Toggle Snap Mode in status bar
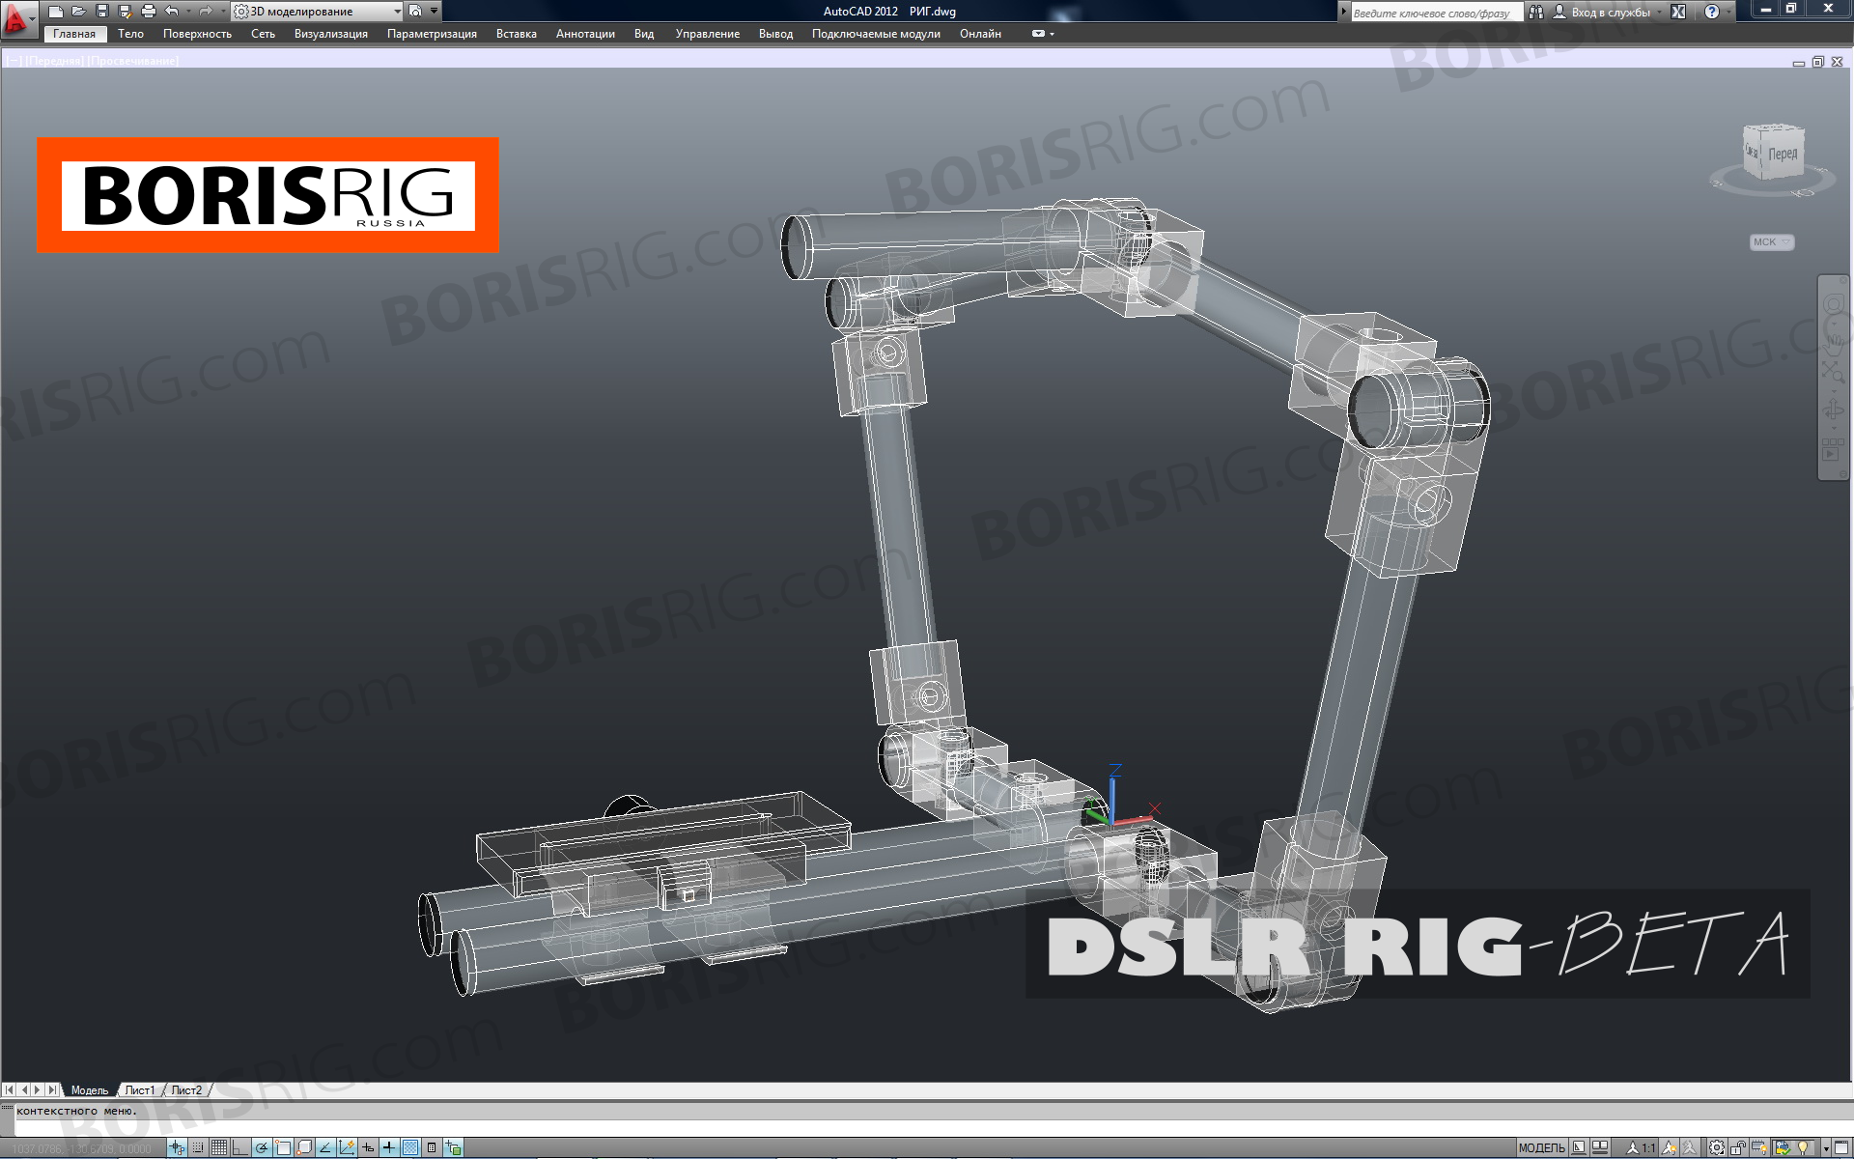The image size is (1854, 1159). tap(198, 1147)
